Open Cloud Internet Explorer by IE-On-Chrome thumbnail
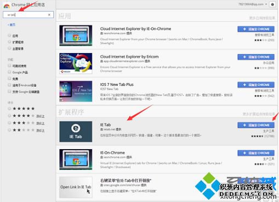The height and width of the screenshot is (202, 279). pos(76,35)
